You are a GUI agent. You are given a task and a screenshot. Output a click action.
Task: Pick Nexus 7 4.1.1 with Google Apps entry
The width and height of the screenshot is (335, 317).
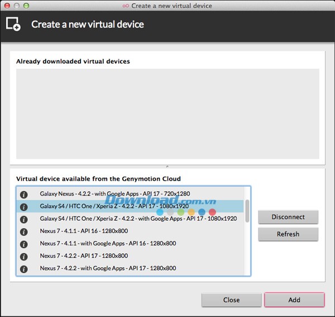pos(108,243)
